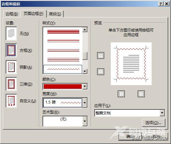Open the 应用于(L) apply-to dropdown
This screenshot has width=171, height=144.
pos(162,113)
